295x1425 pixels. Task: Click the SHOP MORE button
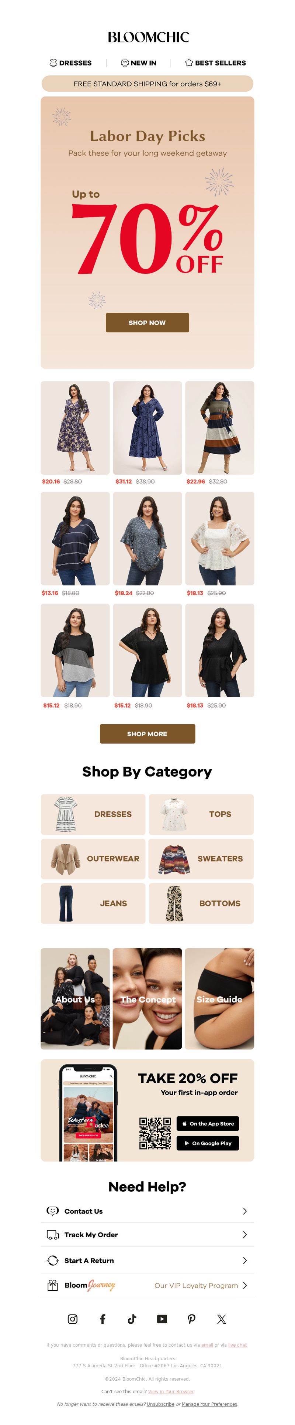click(147, 733)
